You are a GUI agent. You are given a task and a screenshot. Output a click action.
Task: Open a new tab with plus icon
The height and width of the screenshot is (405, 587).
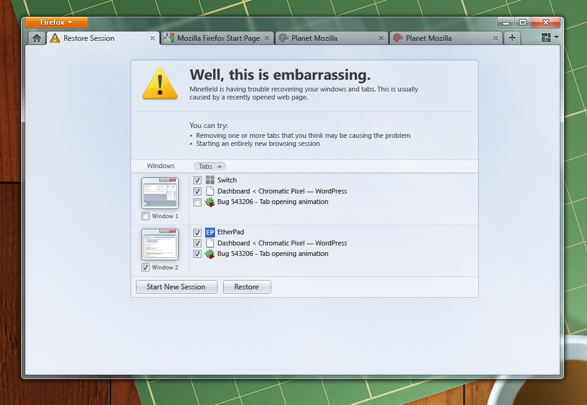512,38
